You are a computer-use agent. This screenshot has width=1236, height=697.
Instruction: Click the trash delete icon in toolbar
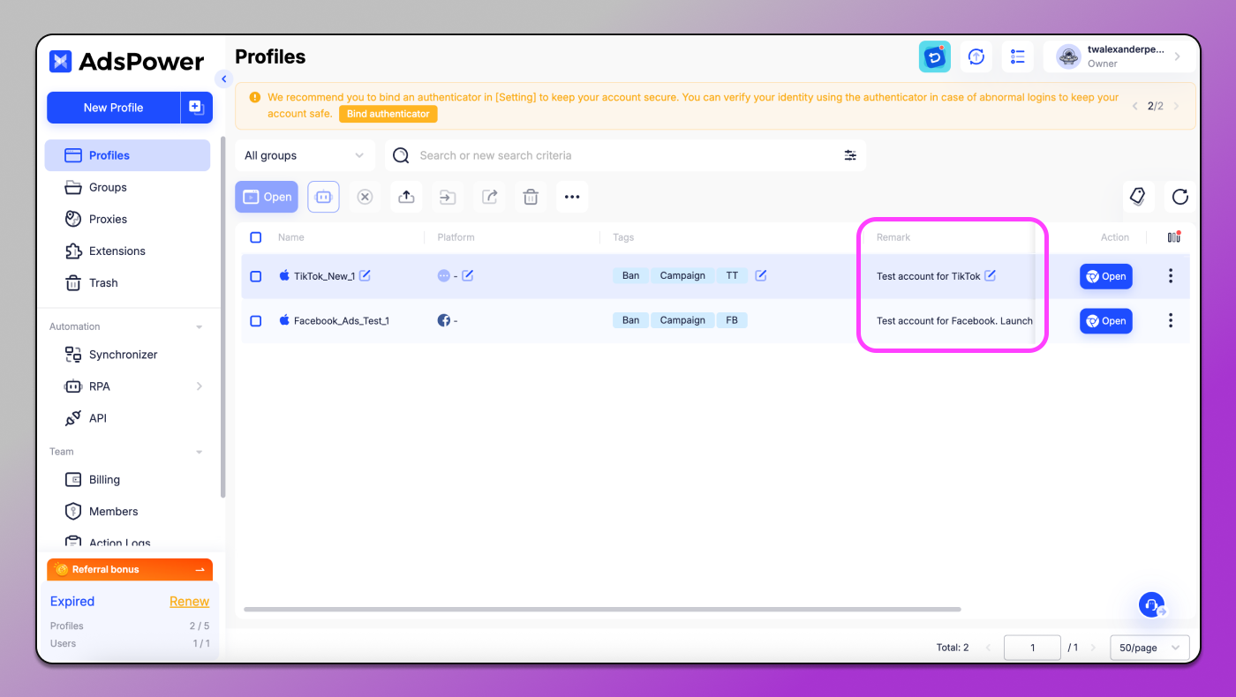[x=531, y=197]
